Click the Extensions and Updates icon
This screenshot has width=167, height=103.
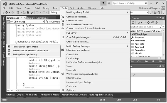pyautogui.click(x=63, y=50)
